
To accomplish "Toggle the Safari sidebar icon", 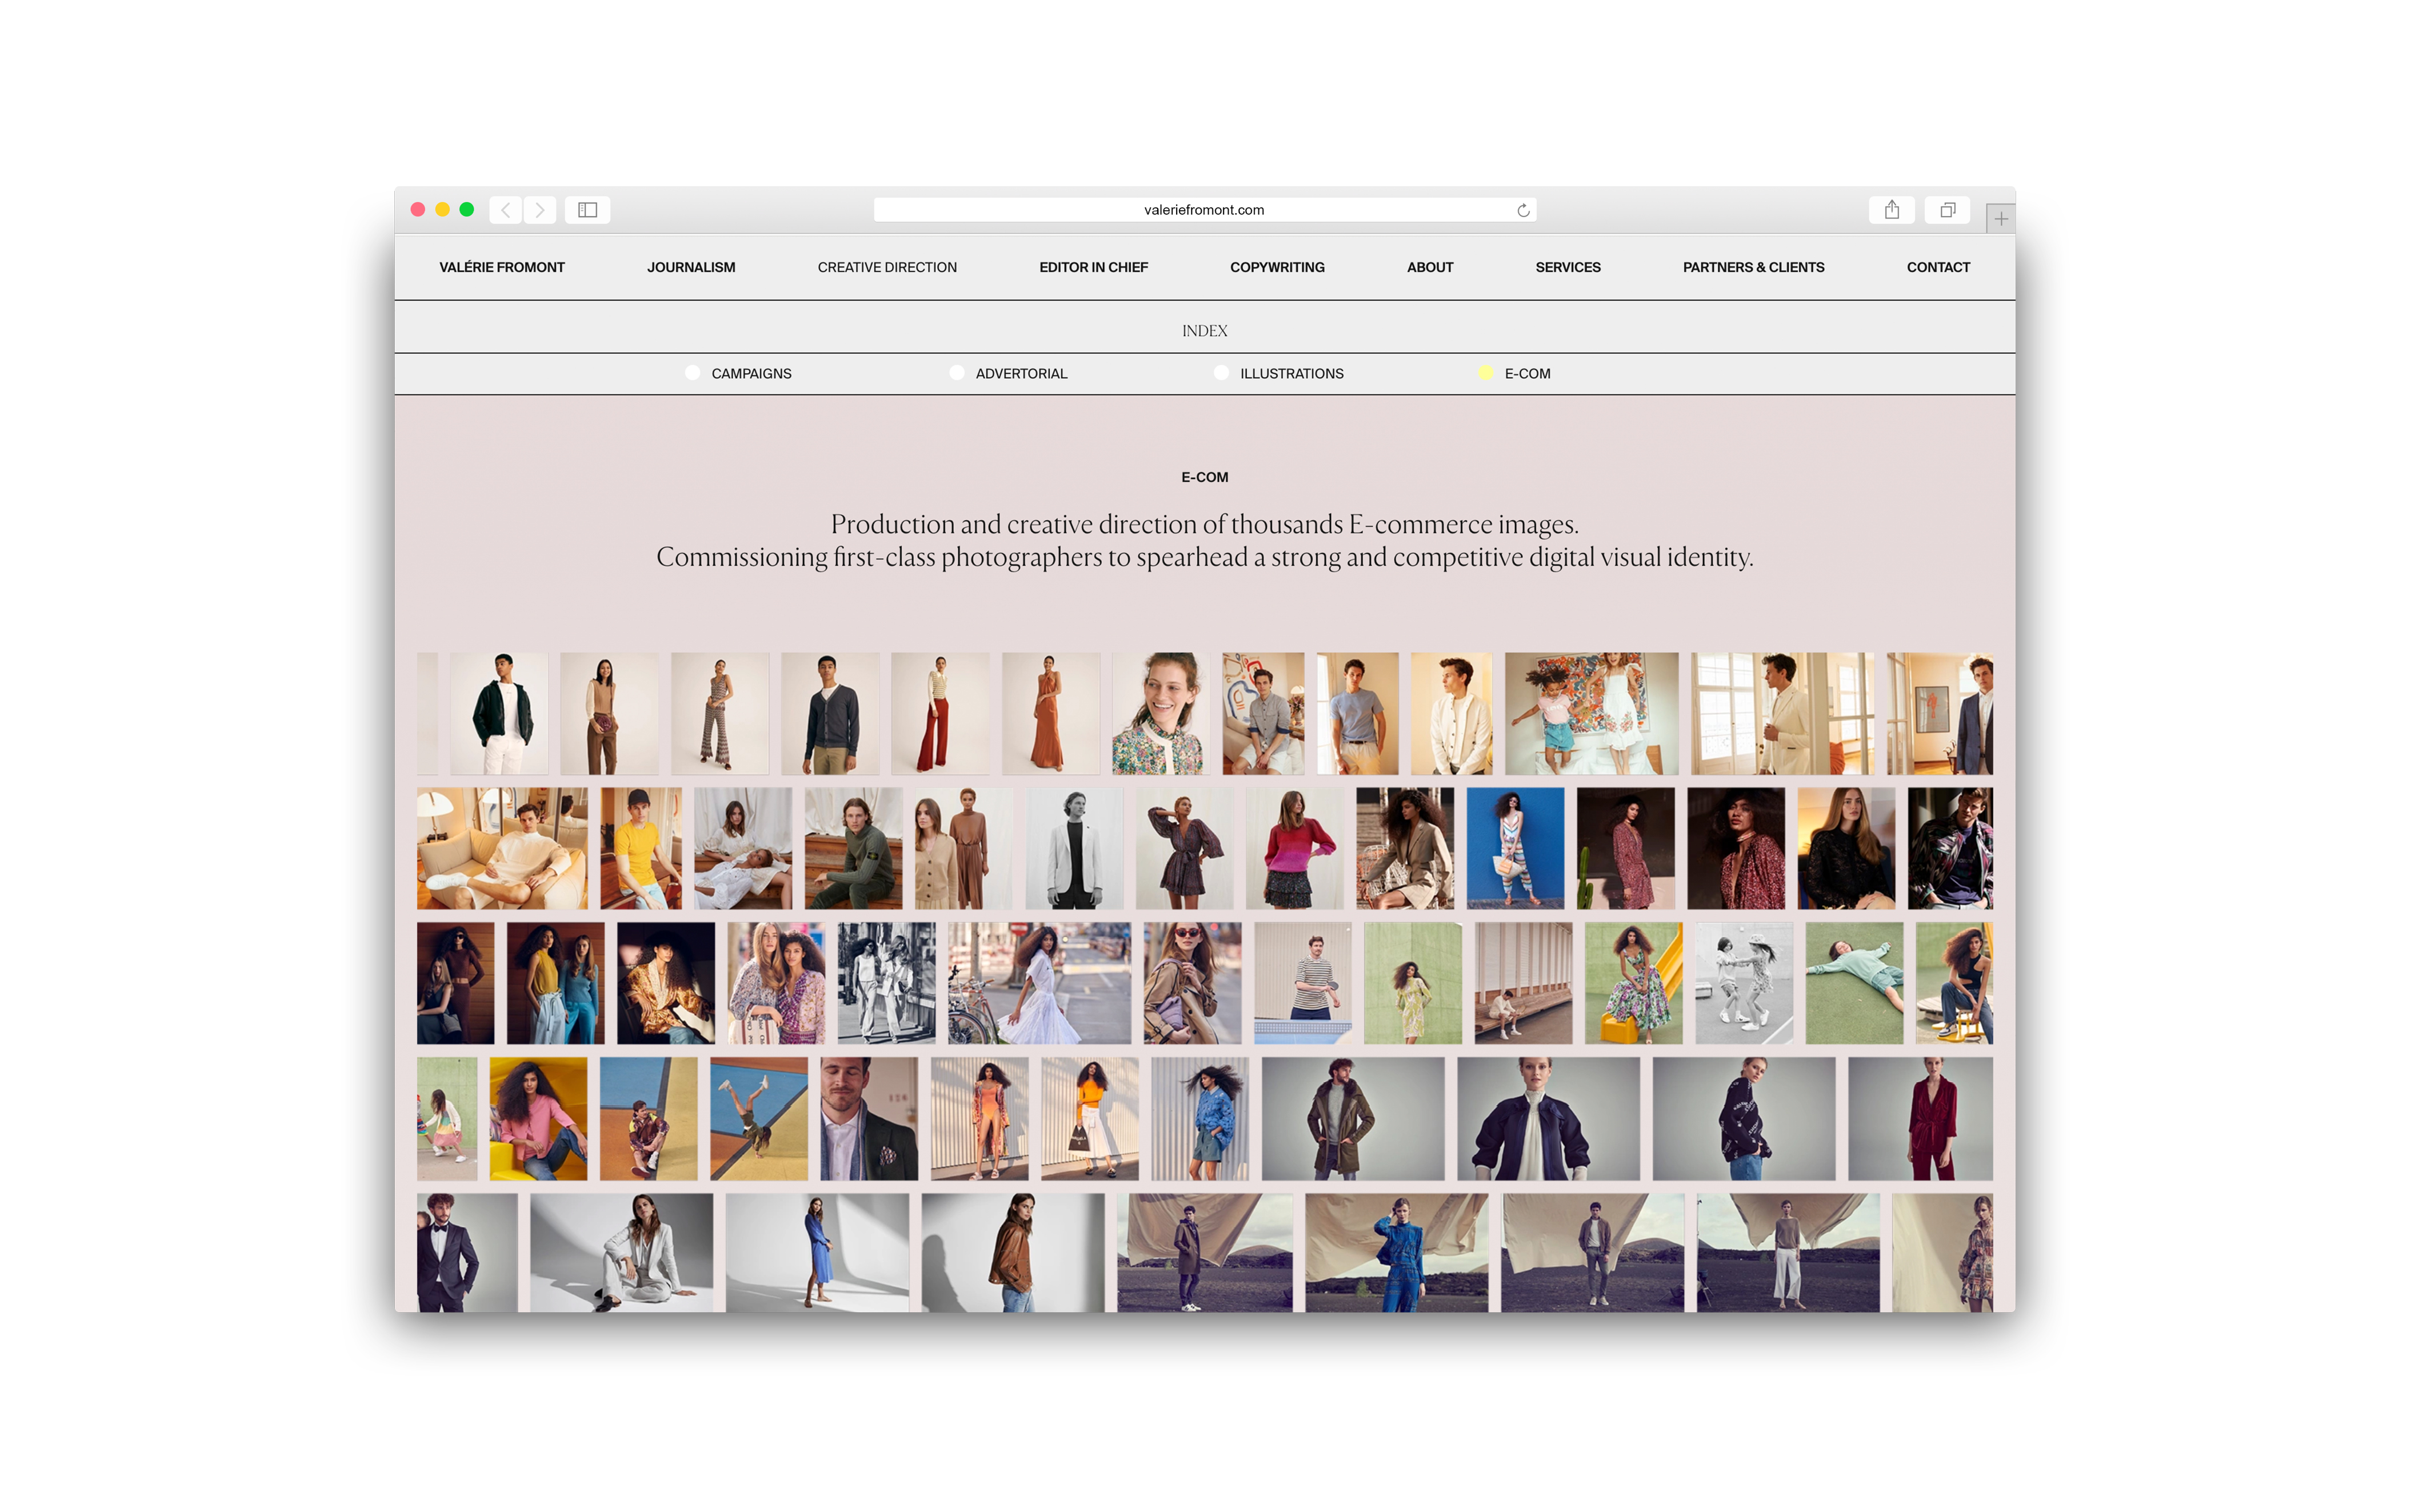I will 587,210.
